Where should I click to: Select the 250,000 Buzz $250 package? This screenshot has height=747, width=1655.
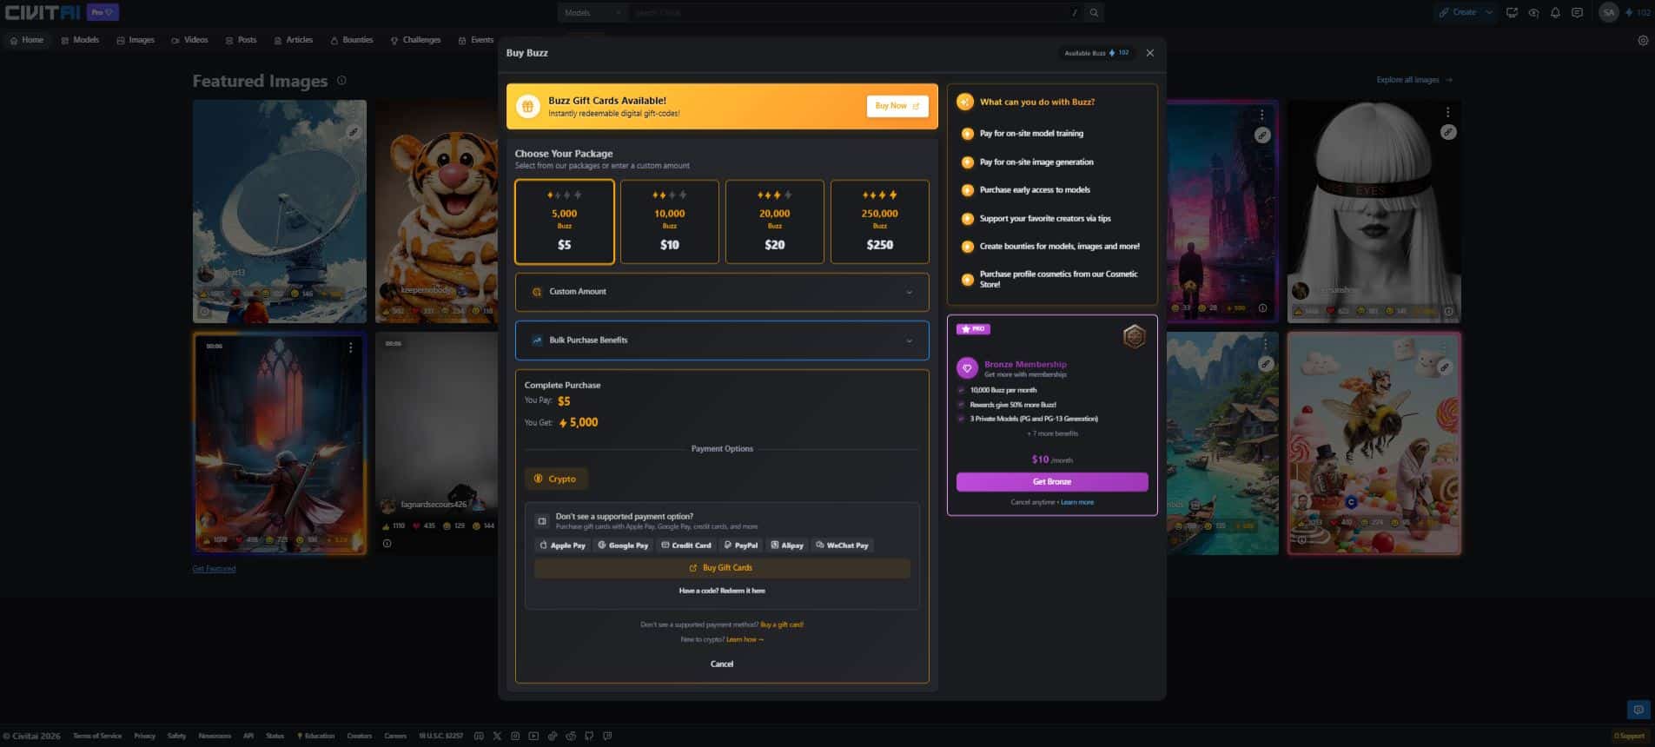coord(879,221)
